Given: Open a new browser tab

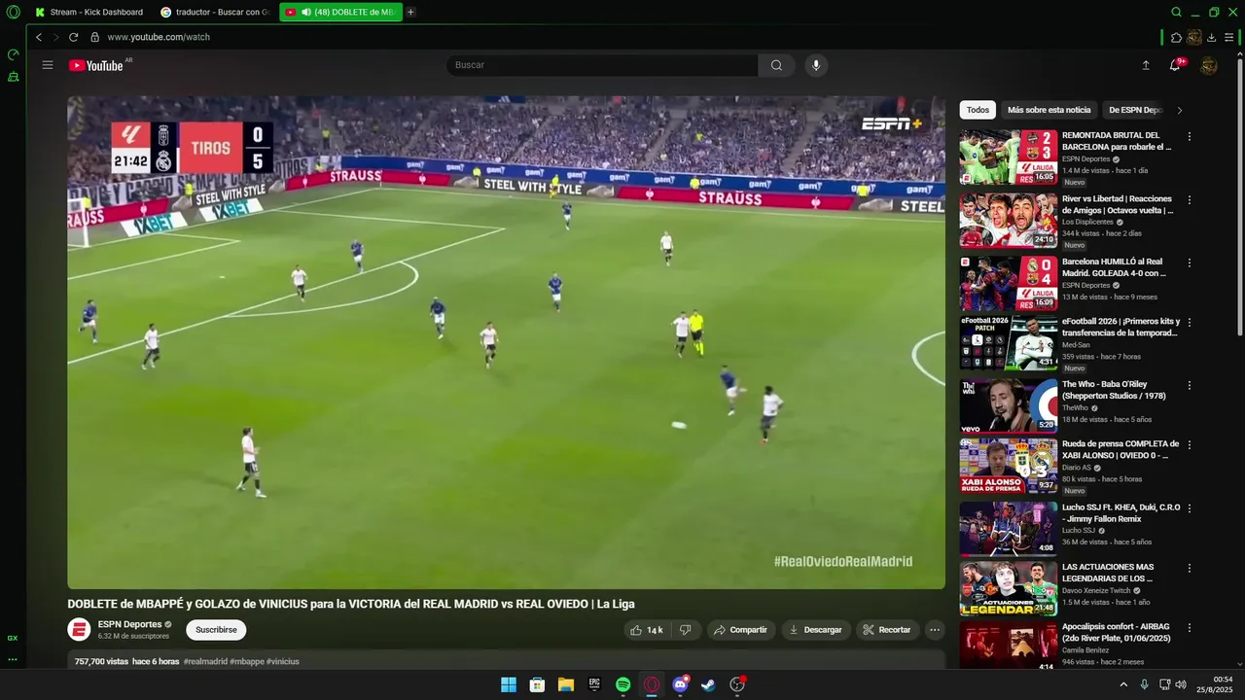Looking at the screenshot, I should pos(410,12).
